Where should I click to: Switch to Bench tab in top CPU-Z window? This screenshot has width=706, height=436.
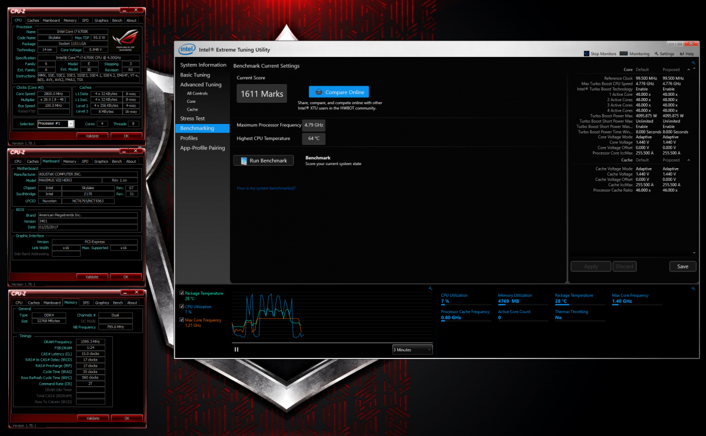click(x=117, y=20)
